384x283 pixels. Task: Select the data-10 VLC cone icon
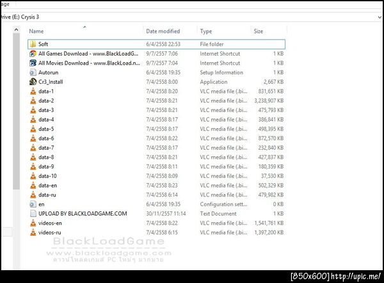click(33, 176)
